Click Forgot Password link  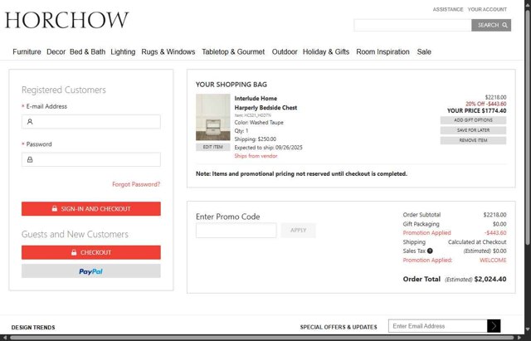coord(136,184)
